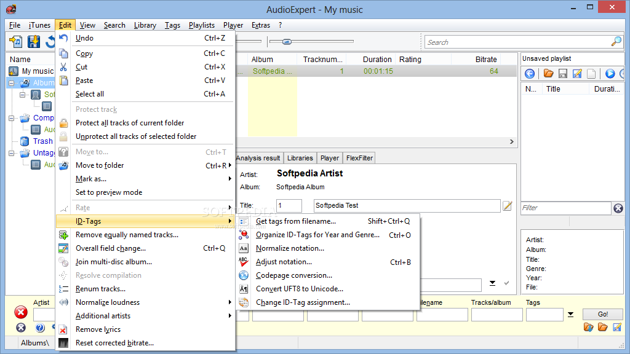Screen dimensions: 630x354
Task: Open the dropdown arrow beside Go! button
Action: (x=570, y=315)
